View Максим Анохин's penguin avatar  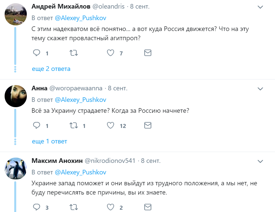16,169
